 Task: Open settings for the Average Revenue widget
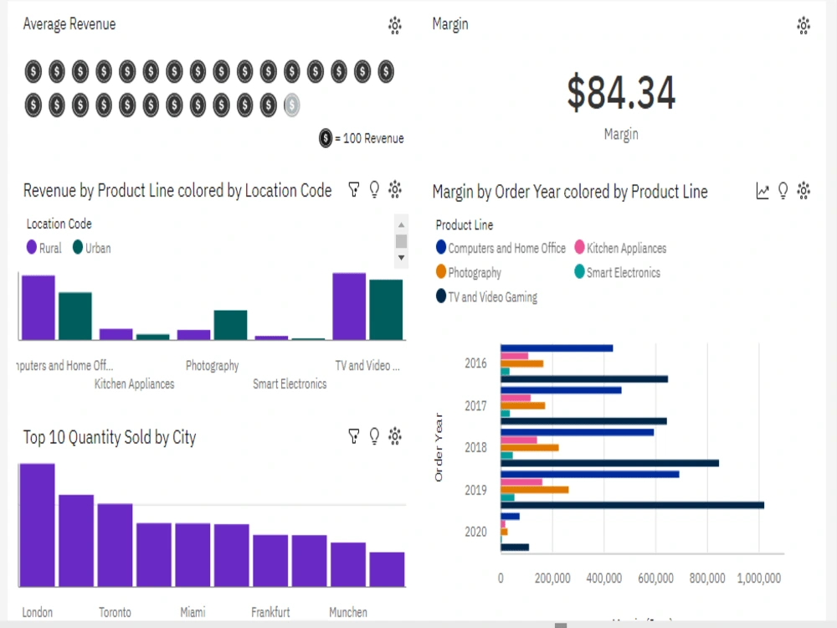pos(394,26)
